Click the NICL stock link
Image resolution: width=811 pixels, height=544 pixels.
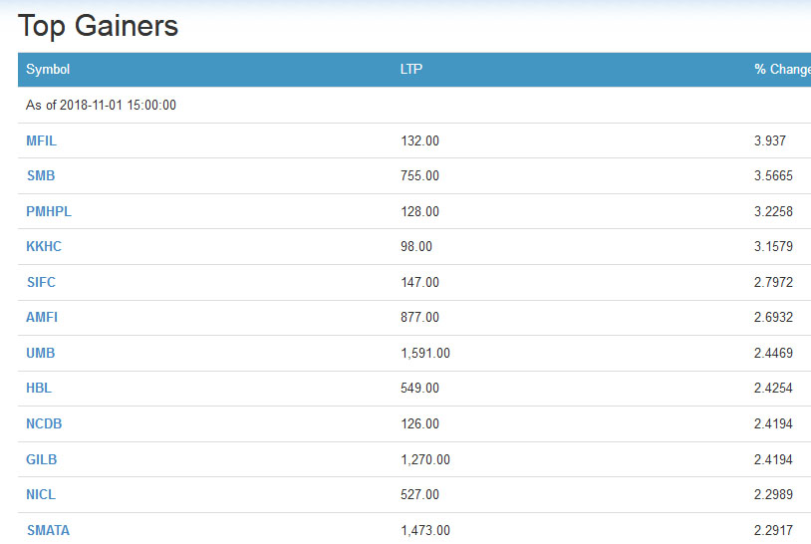coord(41,495)
